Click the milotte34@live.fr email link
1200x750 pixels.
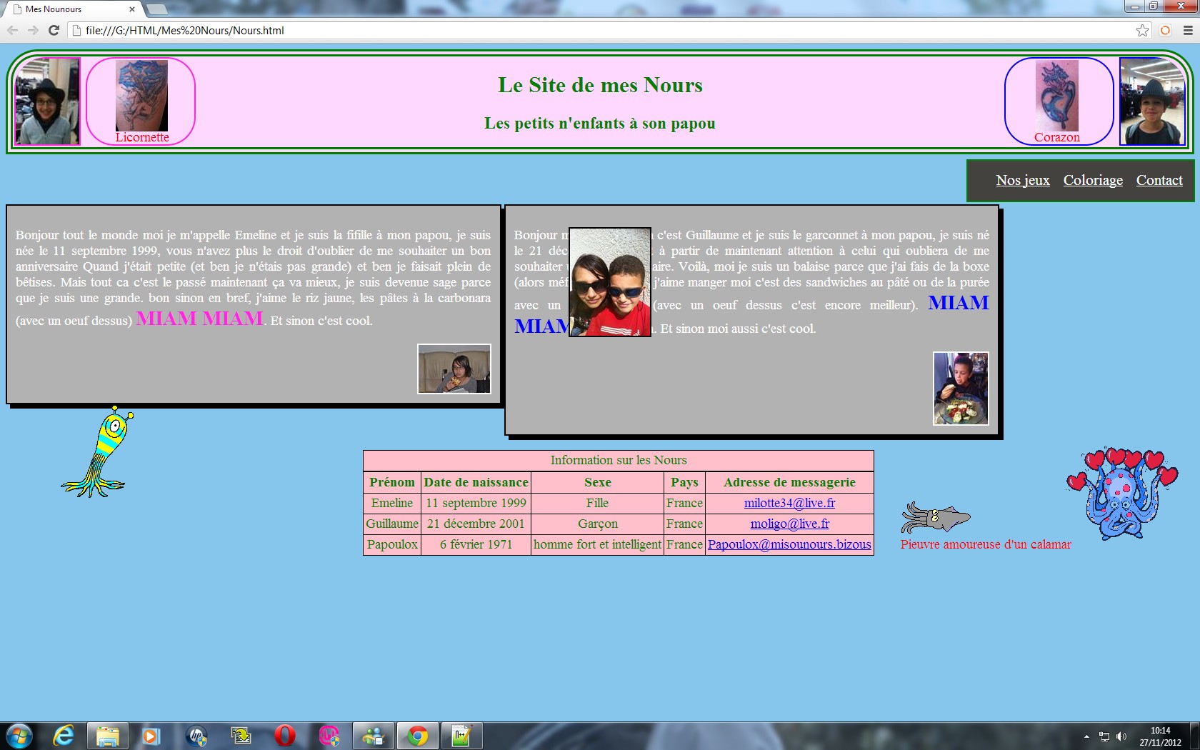pyautogui.click(x=789, y=503)
